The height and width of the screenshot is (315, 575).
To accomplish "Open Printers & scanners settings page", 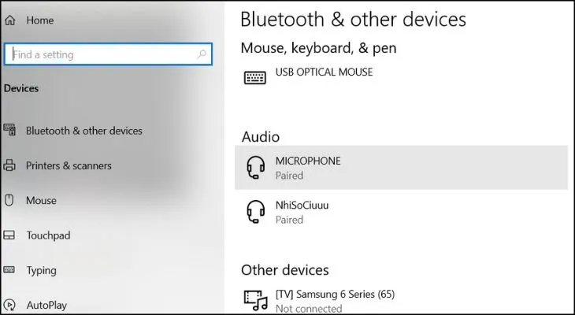I will (x=69, y=165).
